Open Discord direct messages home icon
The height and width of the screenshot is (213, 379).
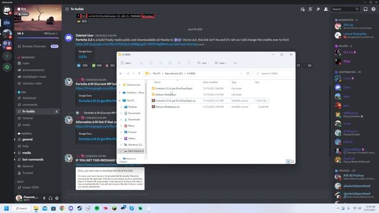(x=7, y=10)
